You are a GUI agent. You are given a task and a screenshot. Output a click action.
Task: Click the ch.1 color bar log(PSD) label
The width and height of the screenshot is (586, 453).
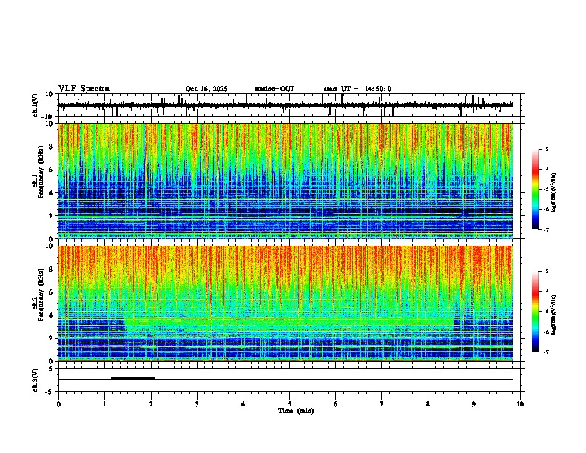554,192
